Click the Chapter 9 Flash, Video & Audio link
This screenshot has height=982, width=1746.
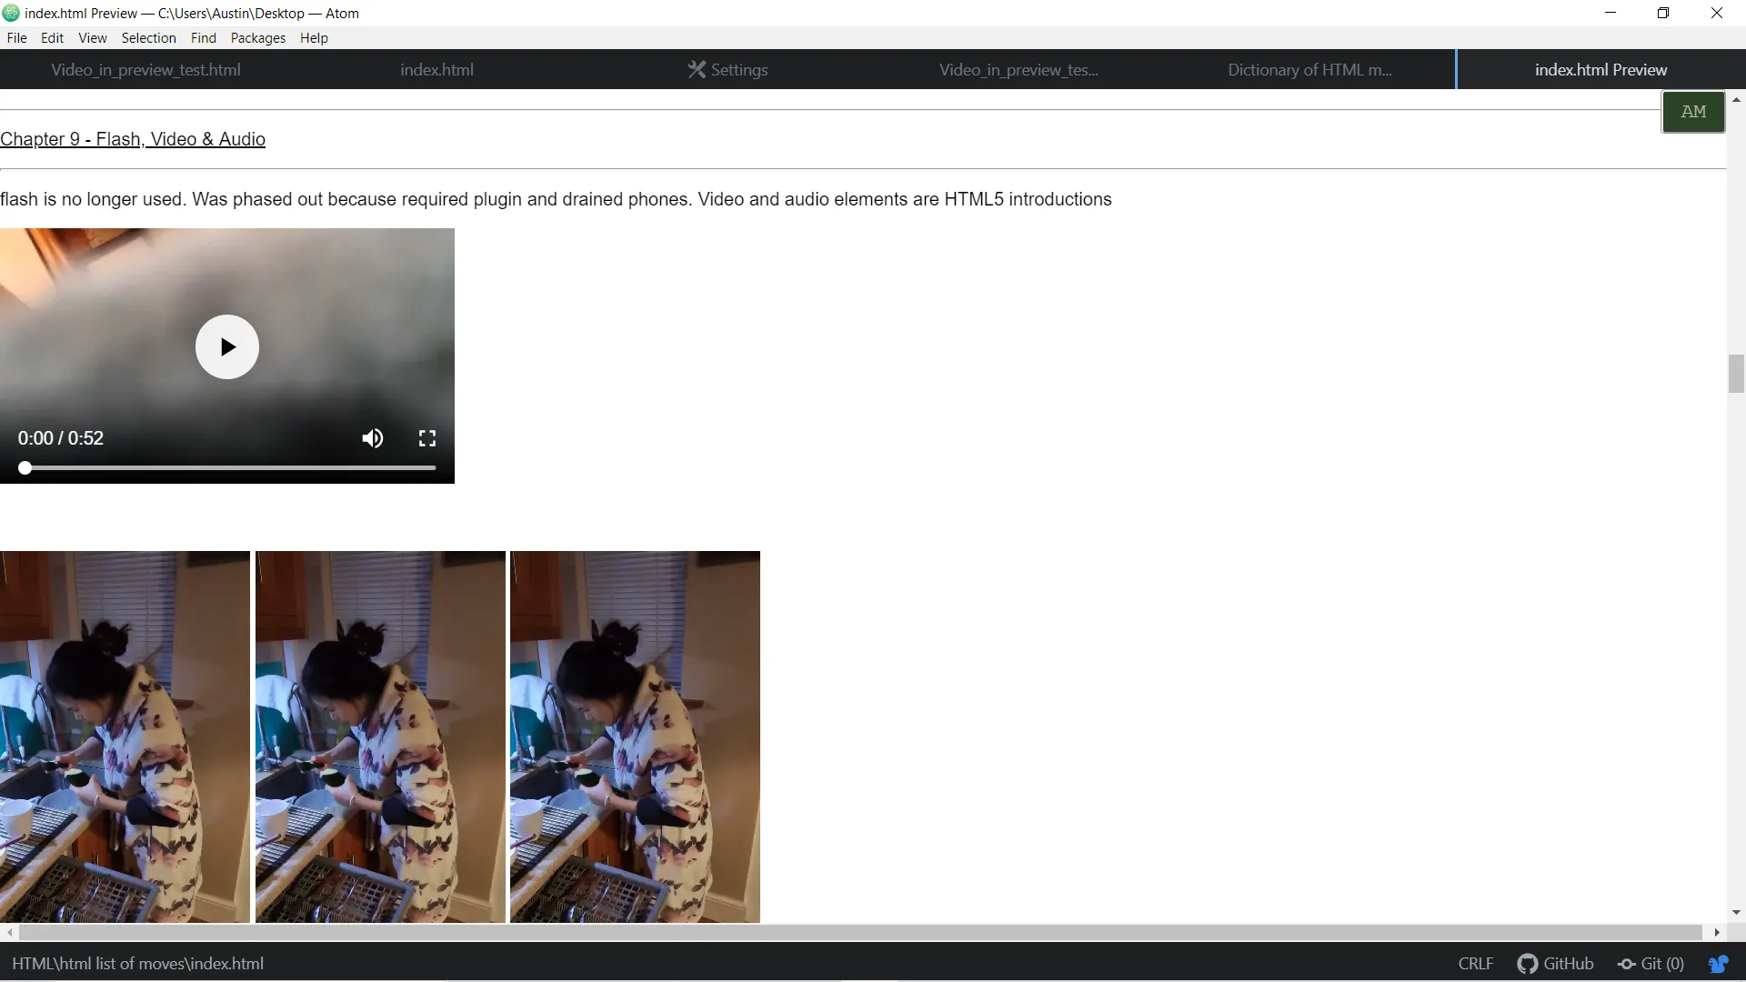click(133, 139)
